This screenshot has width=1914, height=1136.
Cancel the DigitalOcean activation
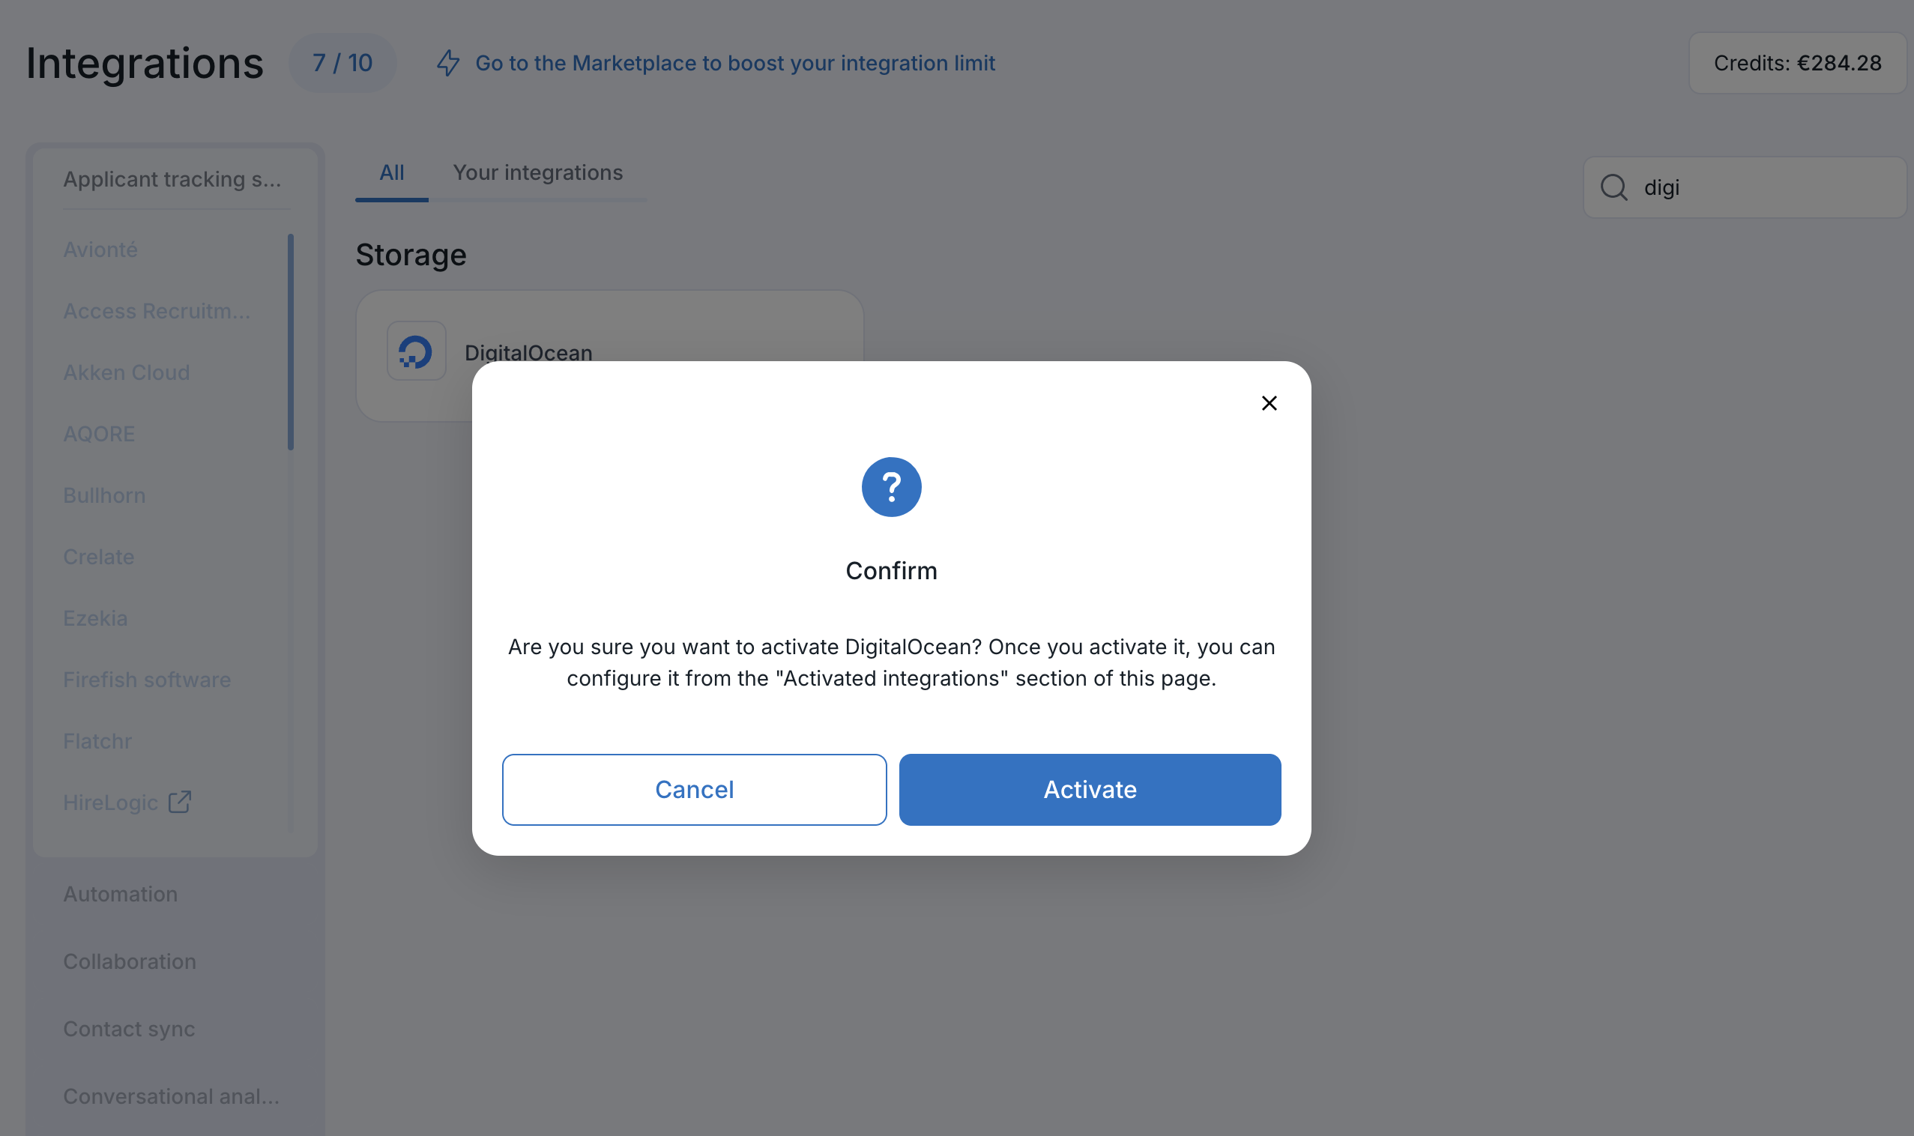point(695,789)
